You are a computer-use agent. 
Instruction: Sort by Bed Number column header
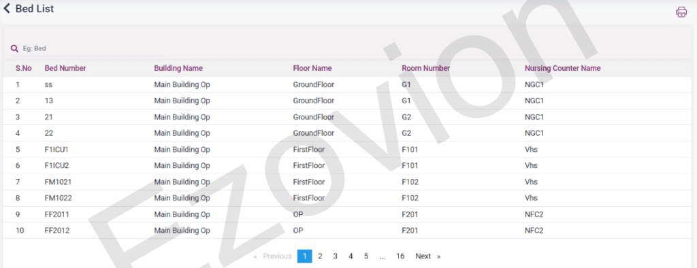point(65,69)
